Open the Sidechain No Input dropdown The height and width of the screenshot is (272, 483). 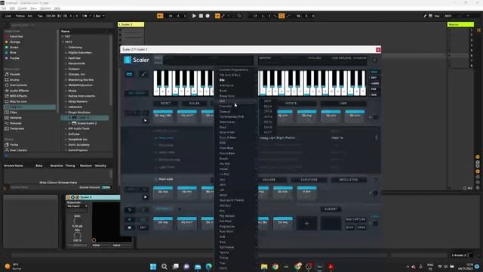[77, 206]
